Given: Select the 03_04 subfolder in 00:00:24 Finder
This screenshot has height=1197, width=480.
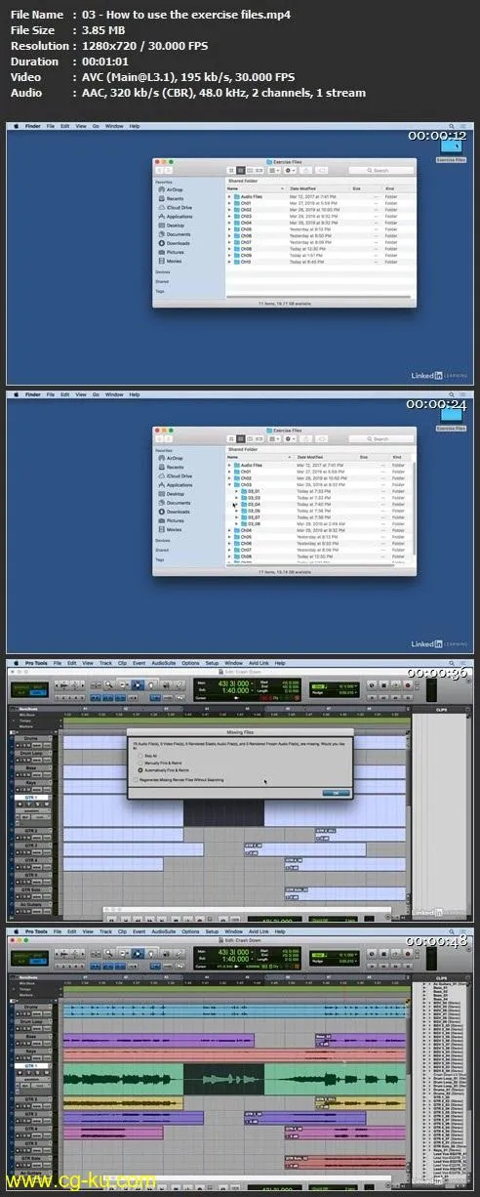Looking at the screenshot, I should 249,504.
